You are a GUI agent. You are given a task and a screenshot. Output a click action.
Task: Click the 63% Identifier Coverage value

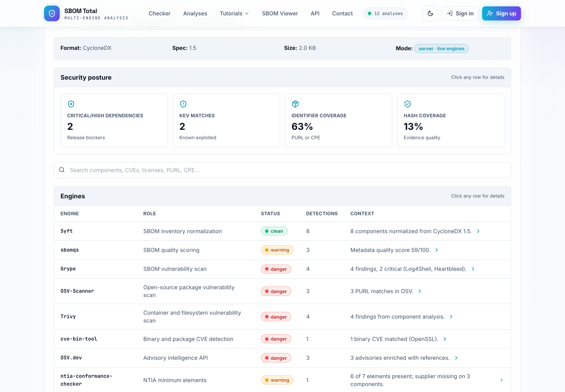coord(302,127)
